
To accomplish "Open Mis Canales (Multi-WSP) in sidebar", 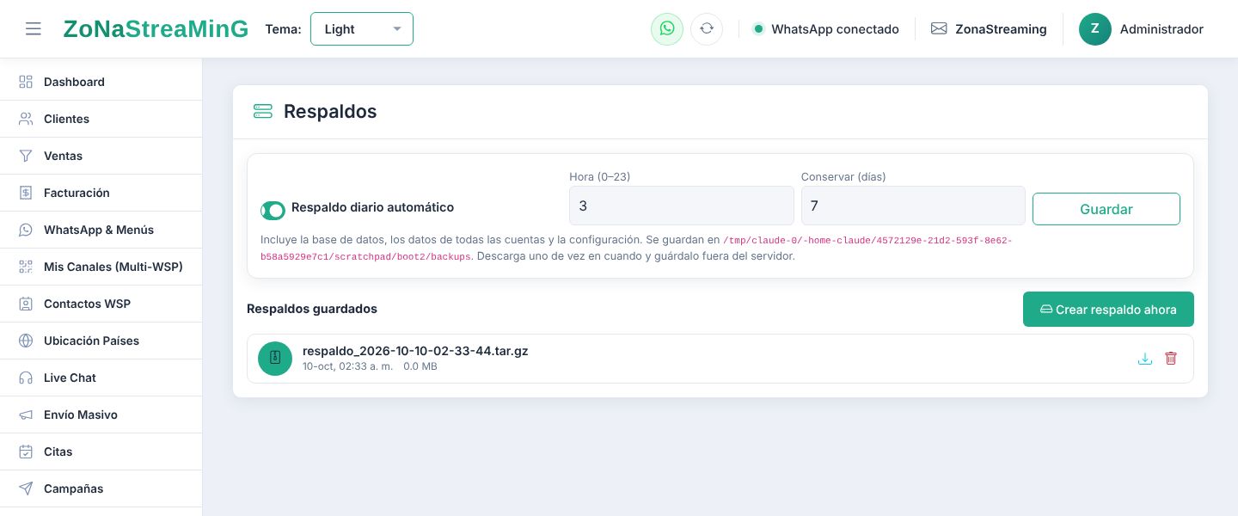I will [x=101, y=267].
